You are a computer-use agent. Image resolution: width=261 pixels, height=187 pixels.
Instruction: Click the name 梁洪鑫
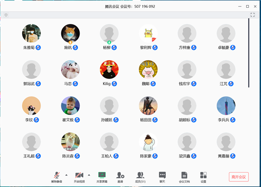pyautogui.click(x=184, y=156)
